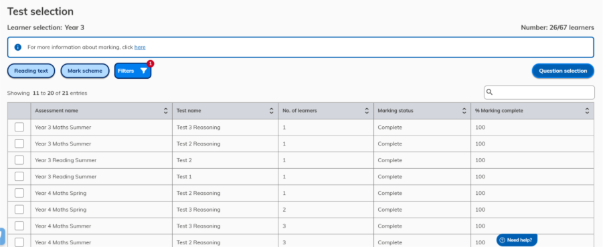The image size is (603, 247).
Task: Click in the table search field
Action: click(x=539, y=92)
